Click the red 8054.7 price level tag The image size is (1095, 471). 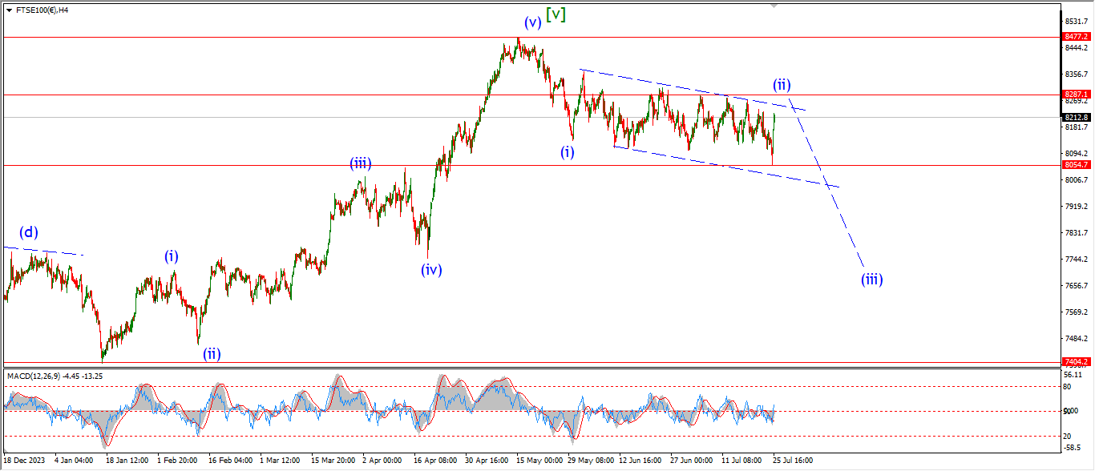pyautogui.click(x=1077, y=165)
